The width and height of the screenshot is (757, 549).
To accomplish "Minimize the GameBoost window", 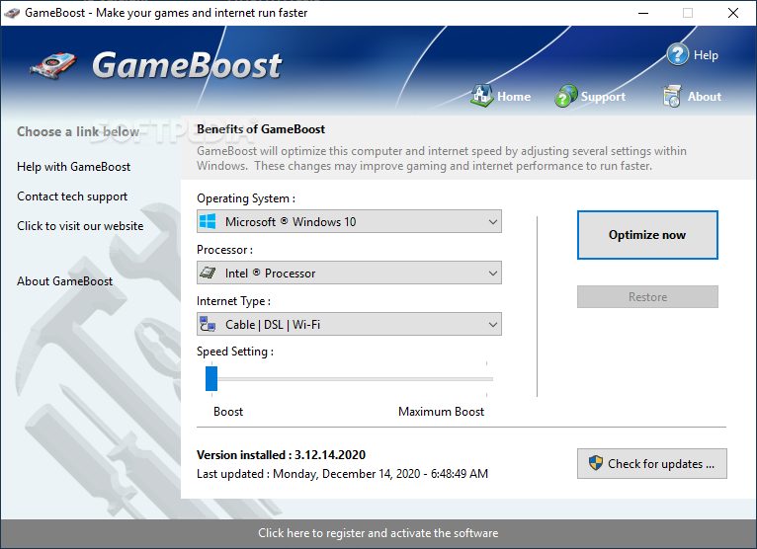I will pyautogui.click(x=643, y=13).
